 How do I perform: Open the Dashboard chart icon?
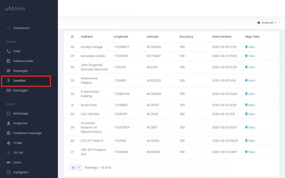(9, 28)
